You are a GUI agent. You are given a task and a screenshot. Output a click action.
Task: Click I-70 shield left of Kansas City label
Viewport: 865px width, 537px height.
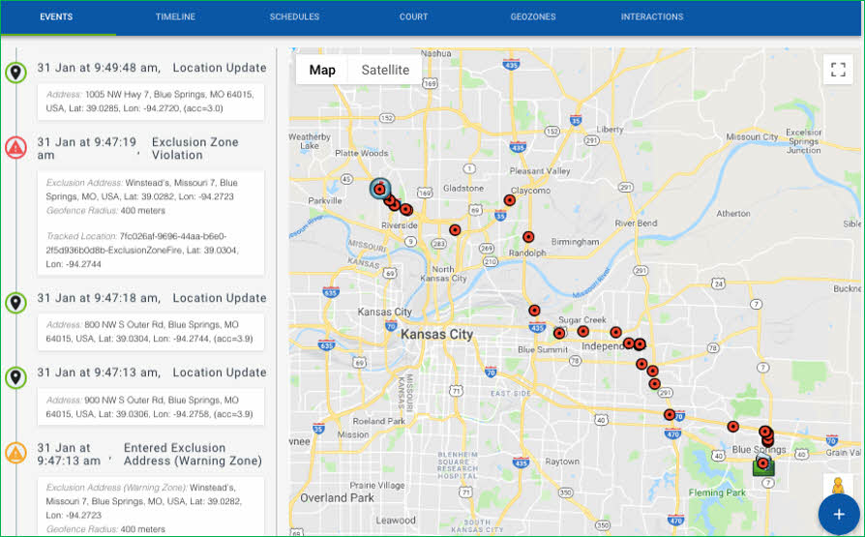click(391, 326)
